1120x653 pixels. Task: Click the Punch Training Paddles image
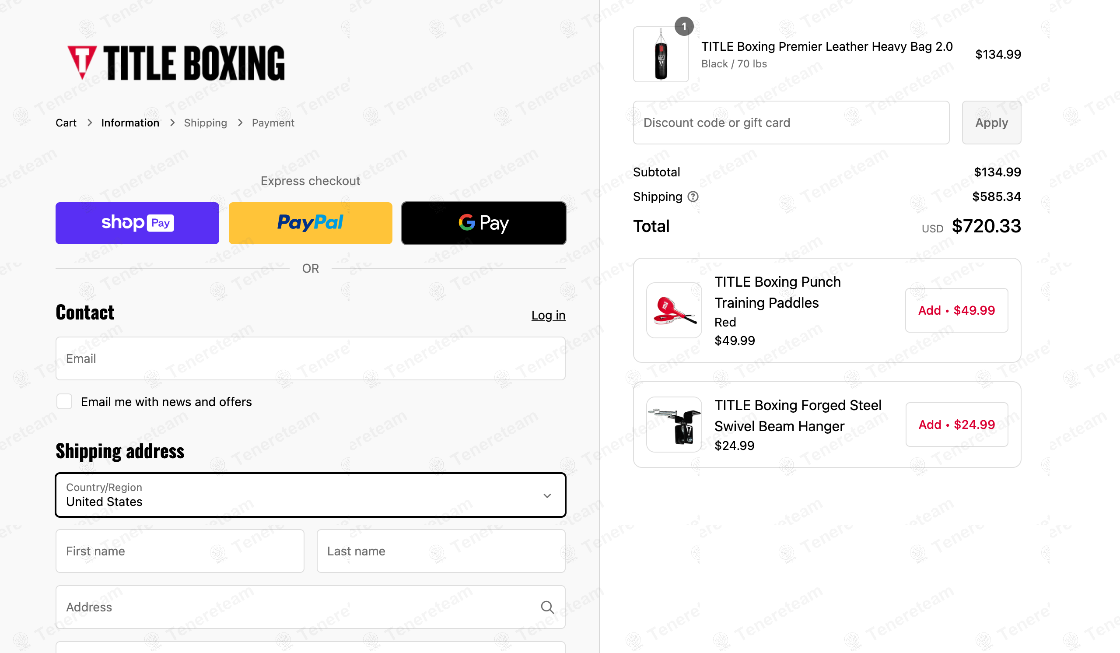coord(674,310)
